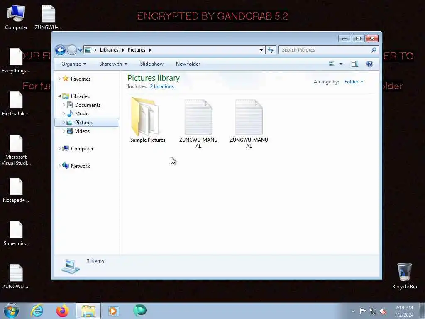
Task: Select the second ZUNGWU-MANUAL file
Action: click(249, 123)
